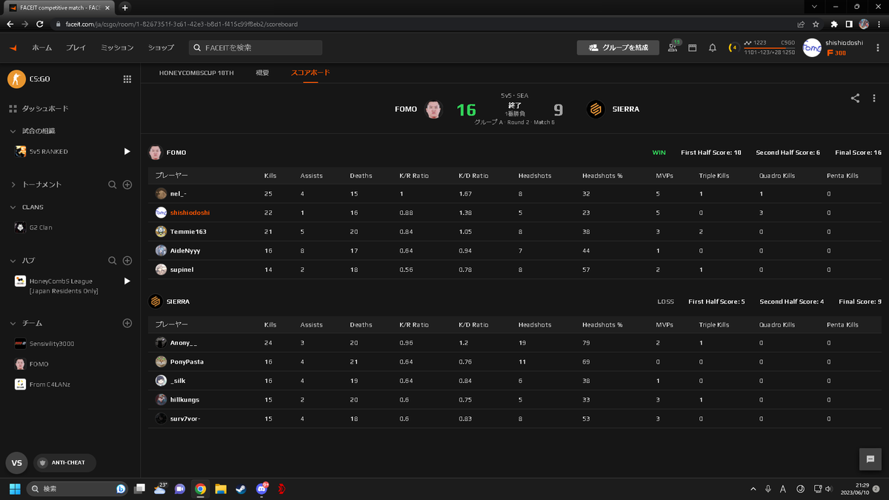Select the スコアボード tab

pos(310,73)
